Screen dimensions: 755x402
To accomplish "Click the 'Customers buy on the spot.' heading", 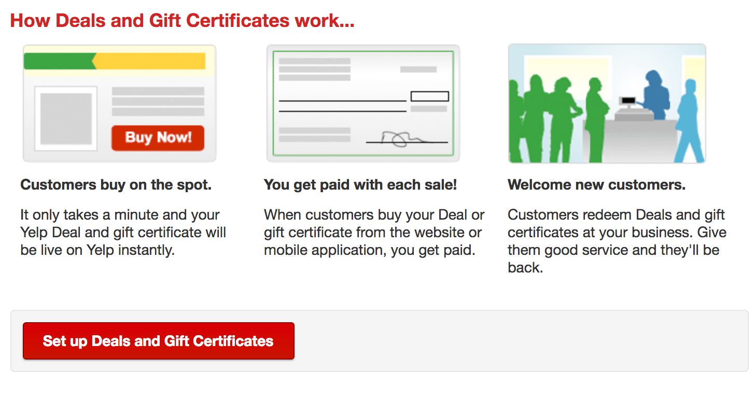I will [116, 185].
